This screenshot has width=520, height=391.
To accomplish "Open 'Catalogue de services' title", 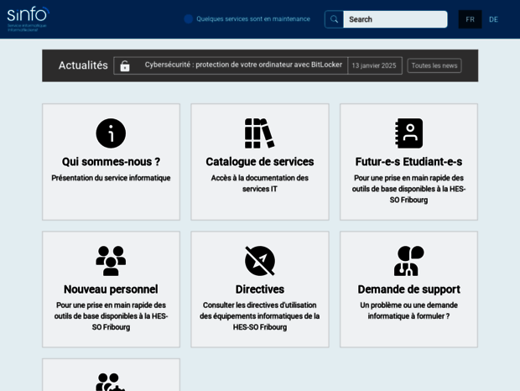I will click(x=260, y=162).
